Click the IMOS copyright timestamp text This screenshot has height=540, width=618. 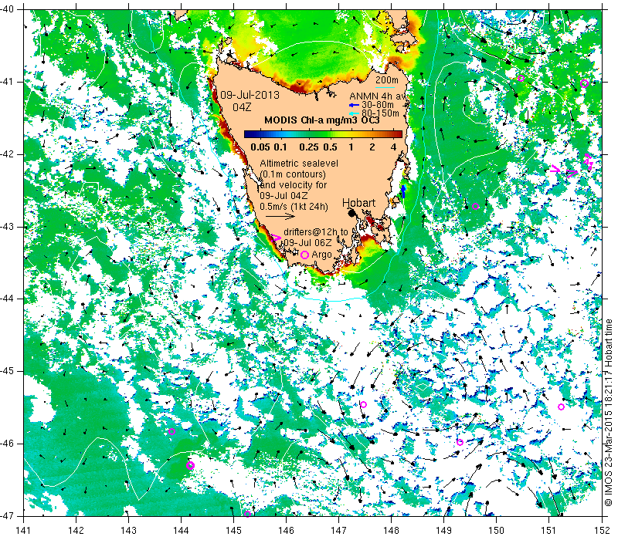click(609, 413)
